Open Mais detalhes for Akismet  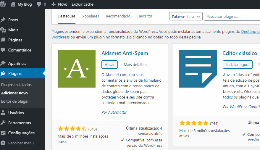[135, 65]
